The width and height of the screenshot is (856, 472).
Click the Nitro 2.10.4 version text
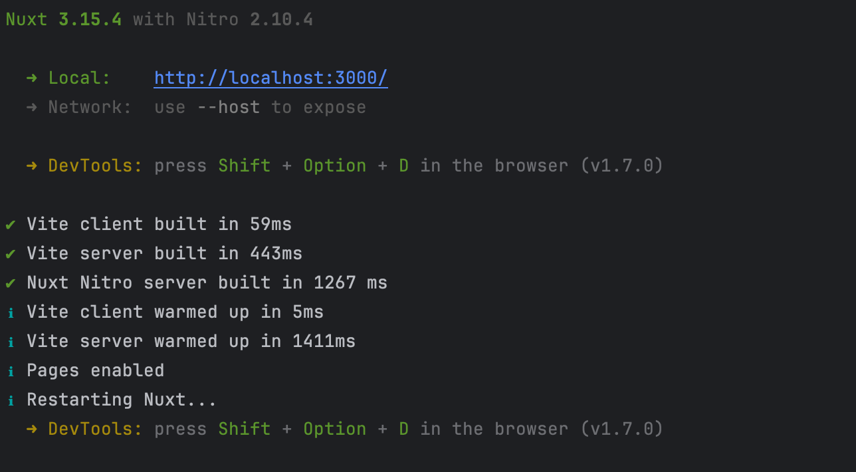click(x=249, y=20)
